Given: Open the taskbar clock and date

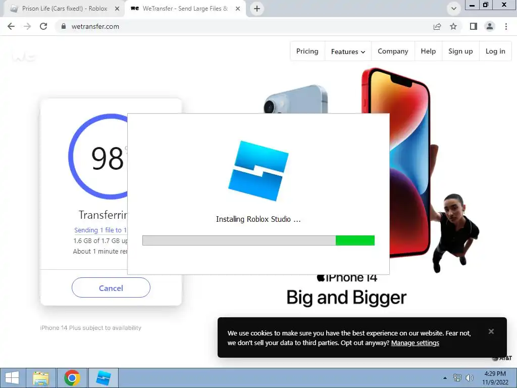Looking at the screenshot, I should pos(495,378).
